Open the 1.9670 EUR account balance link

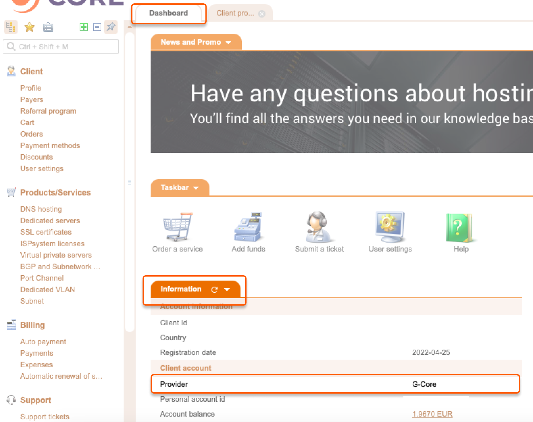(x=432, y=414)
